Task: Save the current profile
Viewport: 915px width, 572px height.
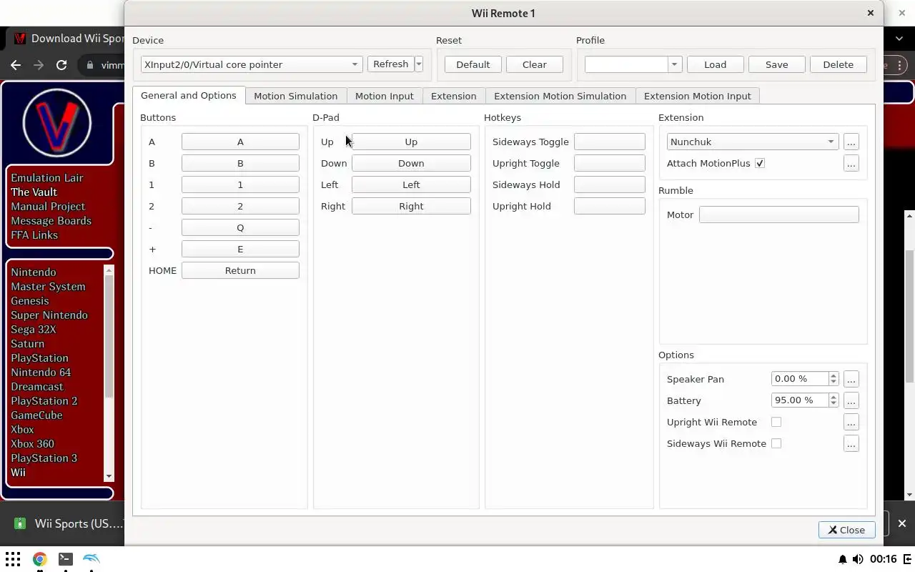Action: click(776, 64)
